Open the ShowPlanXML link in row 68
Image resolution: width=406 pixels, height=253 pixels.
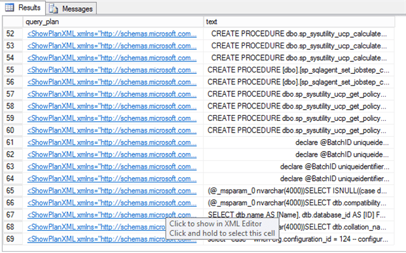96,227
